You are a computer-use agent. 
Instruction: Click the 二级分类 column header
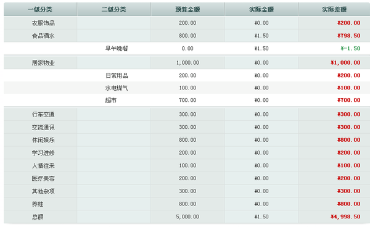click(x=113, y=9)
